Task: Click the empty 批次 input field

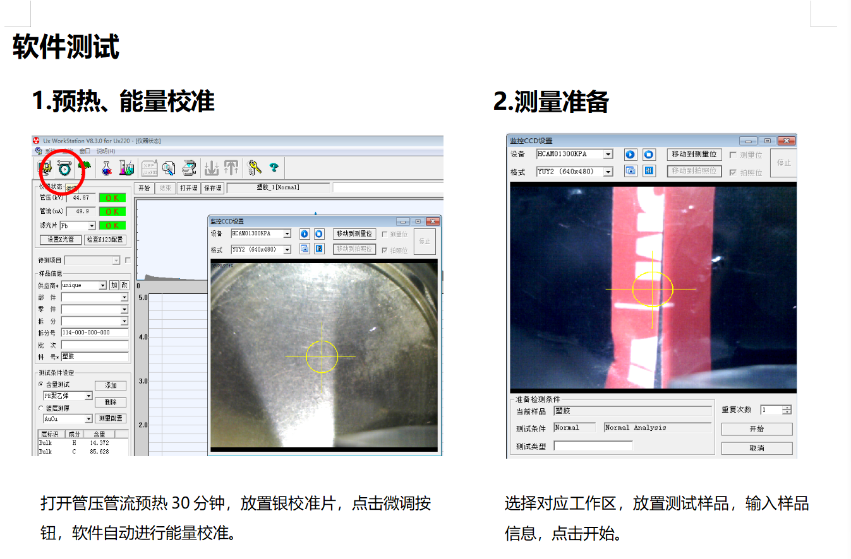Action: [x=95, y=345]
